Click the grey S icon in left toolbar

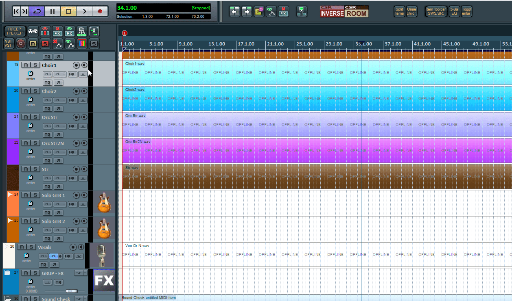coord(94,43)
